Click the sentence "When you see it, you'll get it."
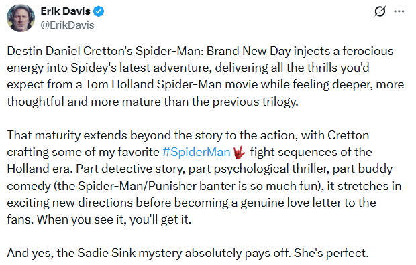Viewport: 416px width, 265px height. click(x=114, y=219)
